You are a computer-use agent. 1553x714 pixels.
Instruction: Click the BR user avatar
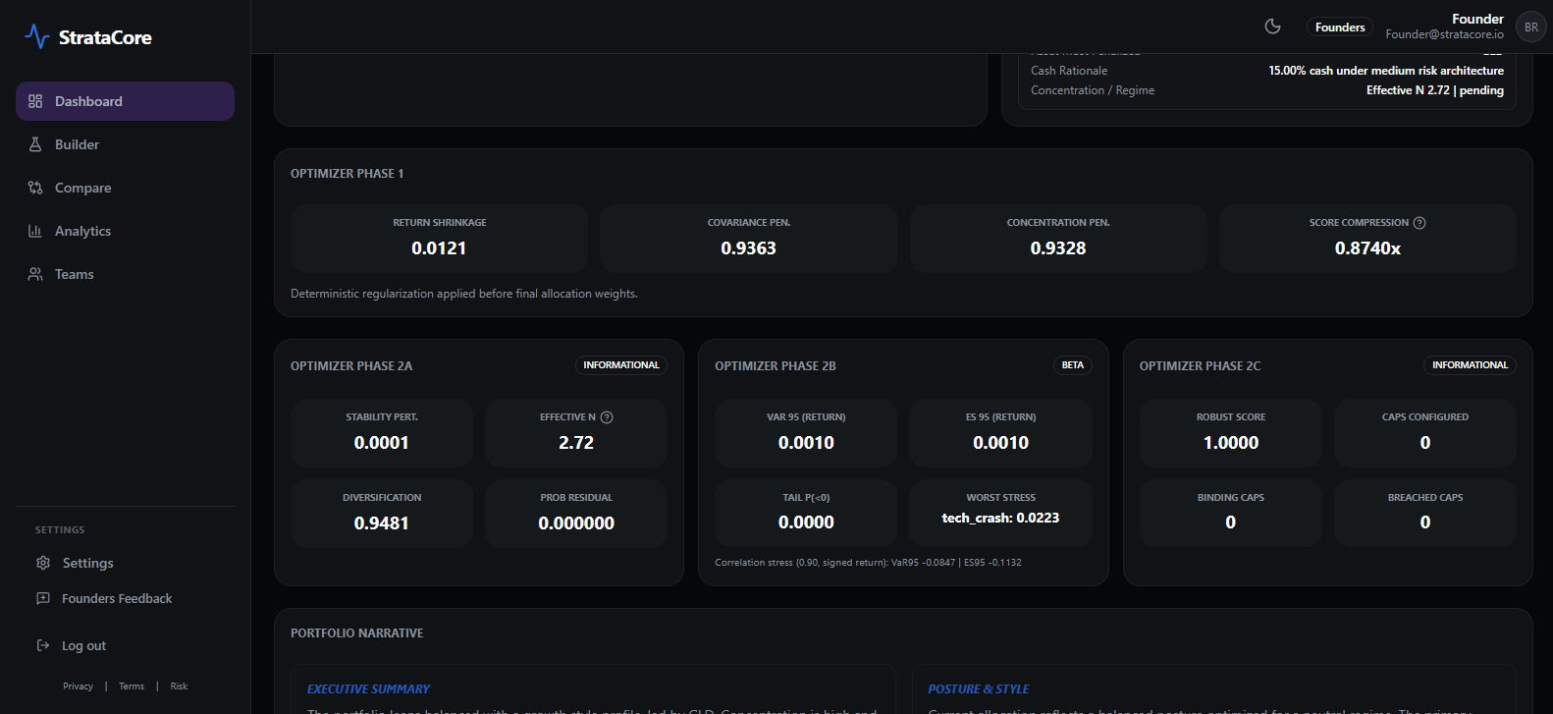pyautogui.click(x=1531, y=27)
